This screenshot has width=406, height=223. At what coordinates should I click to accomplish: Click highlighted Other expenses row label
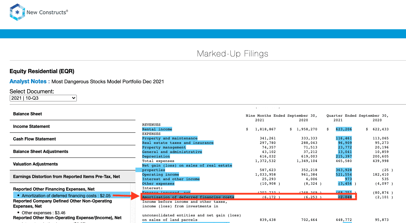point(158,184)
